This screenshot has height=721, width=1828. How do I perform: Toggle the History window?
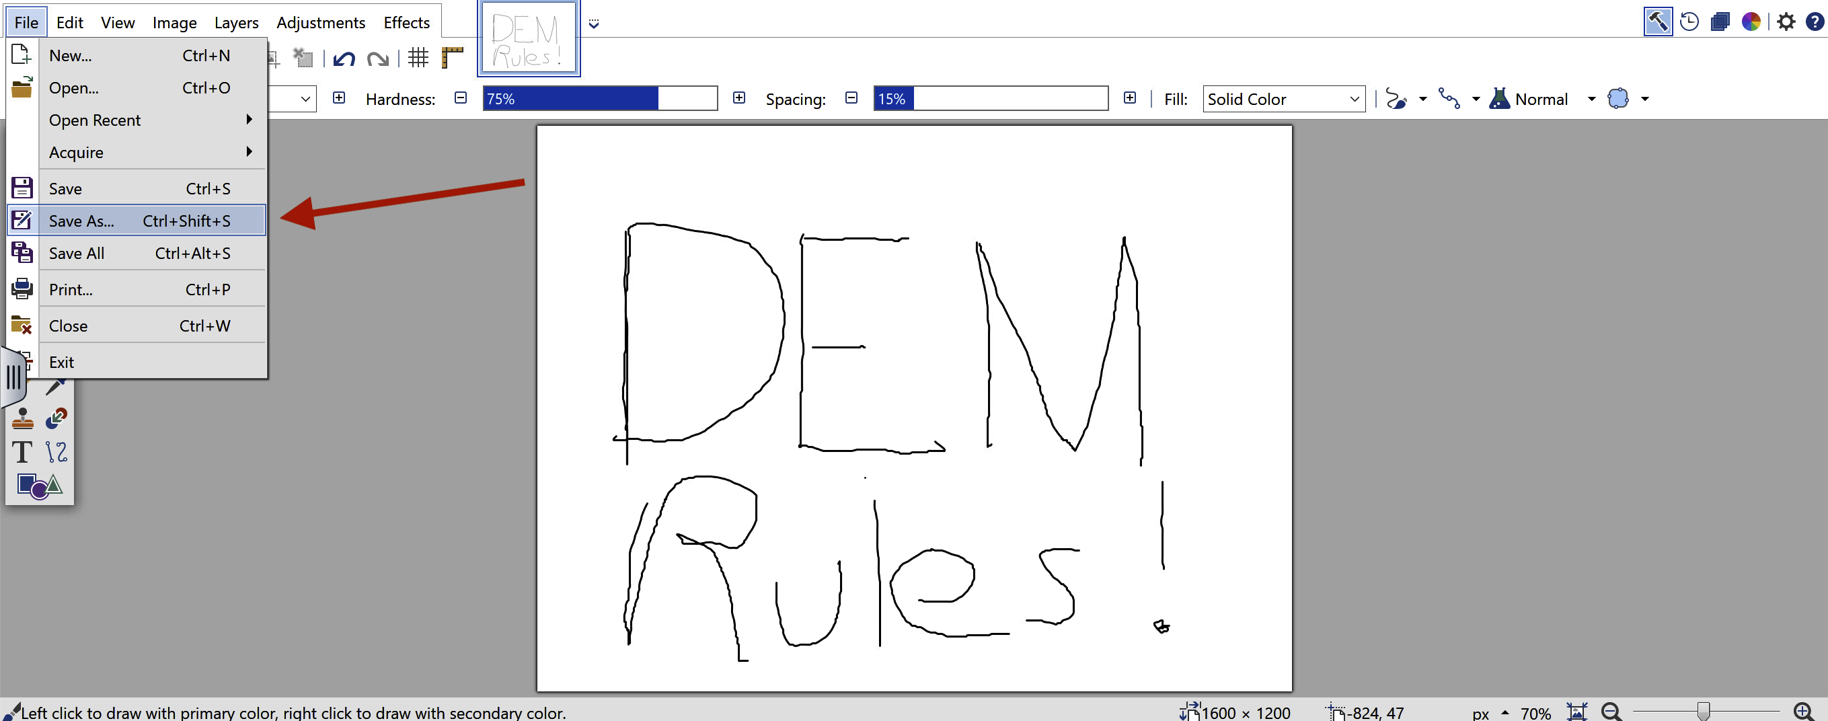pyautogui.click(x=1689, y=22)
